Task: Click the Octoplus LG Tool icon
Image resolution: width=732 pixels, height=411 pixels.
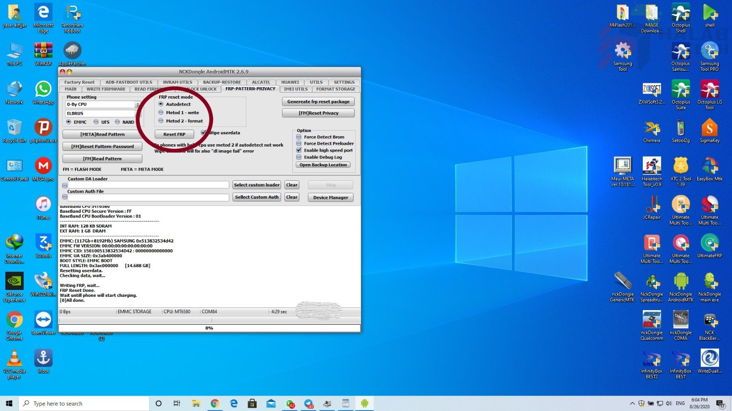Action: (710, 95)
